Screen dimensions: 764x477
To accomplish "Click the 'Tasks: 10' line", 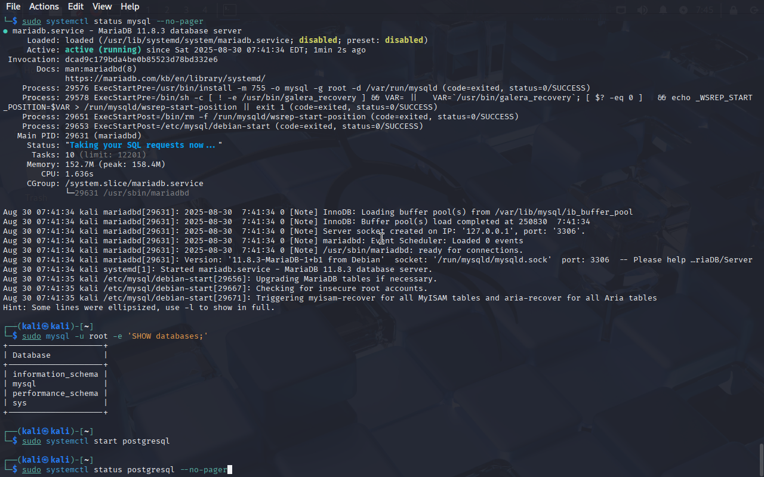I will click(x=89, y=155).
